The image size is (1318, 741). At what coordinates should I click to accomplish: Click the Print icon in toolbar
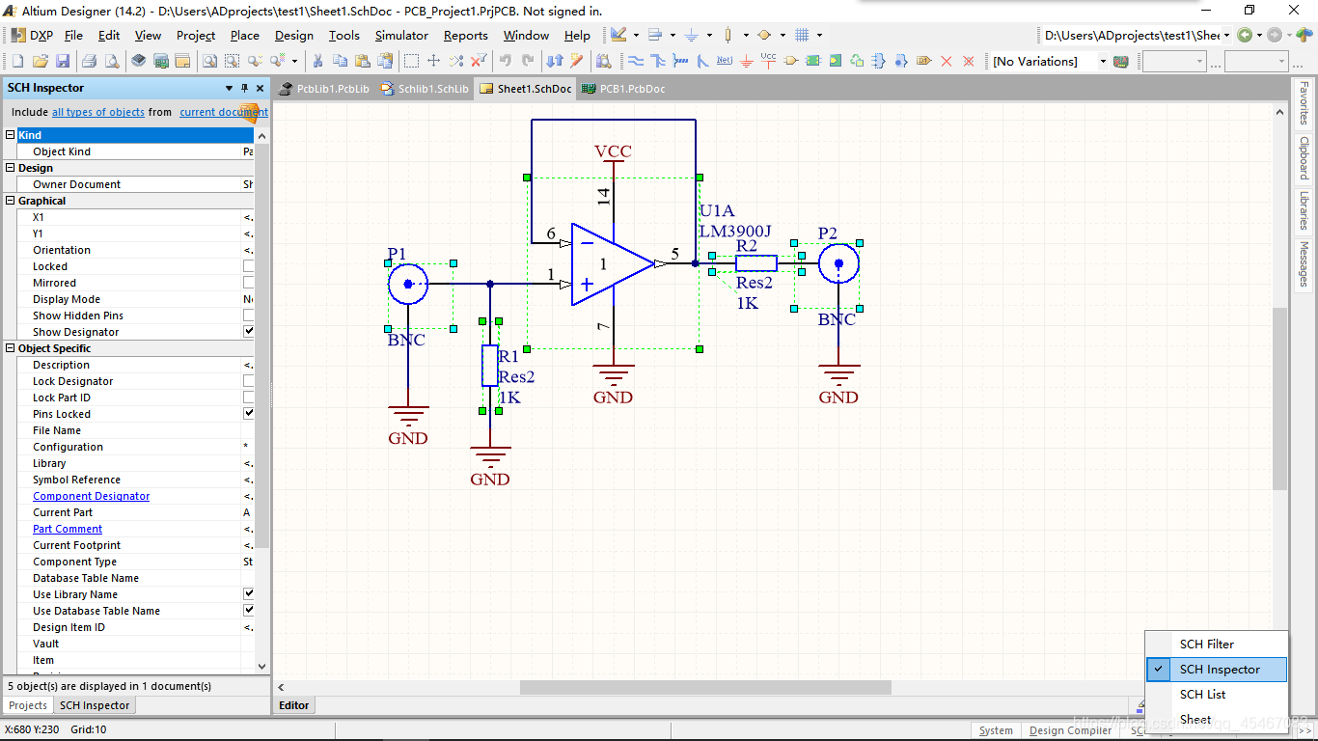[x=89, y=61]
